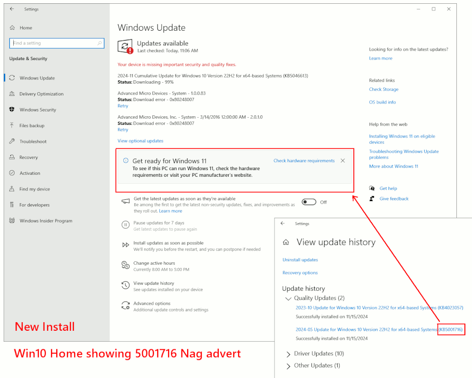
Task: Click the home icon in View update history window
Action: tap(286, 242)
